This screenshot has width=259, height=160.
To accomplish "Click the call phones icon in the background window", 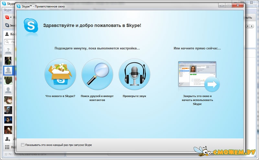I will click(x=7, y=25).
